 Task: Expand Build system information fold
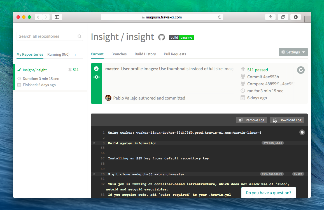pyautogui.click(x=94, y=143)
